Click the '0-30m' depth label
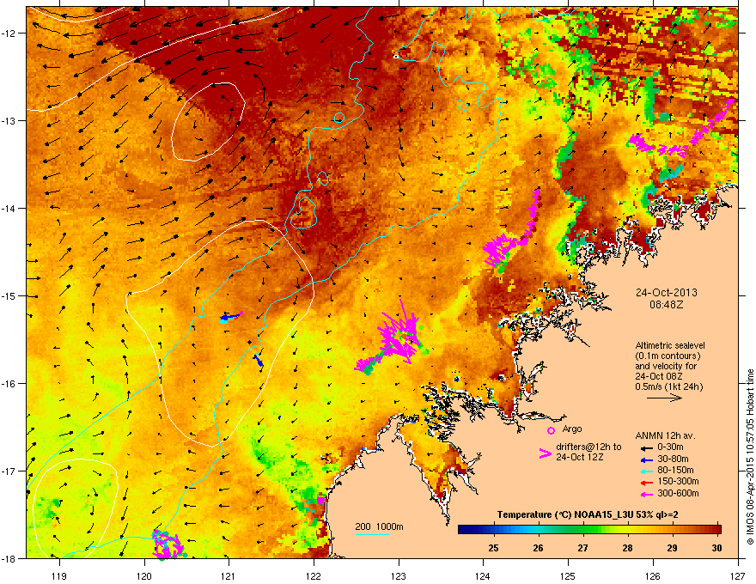756x584 pixels. [670, 447]
